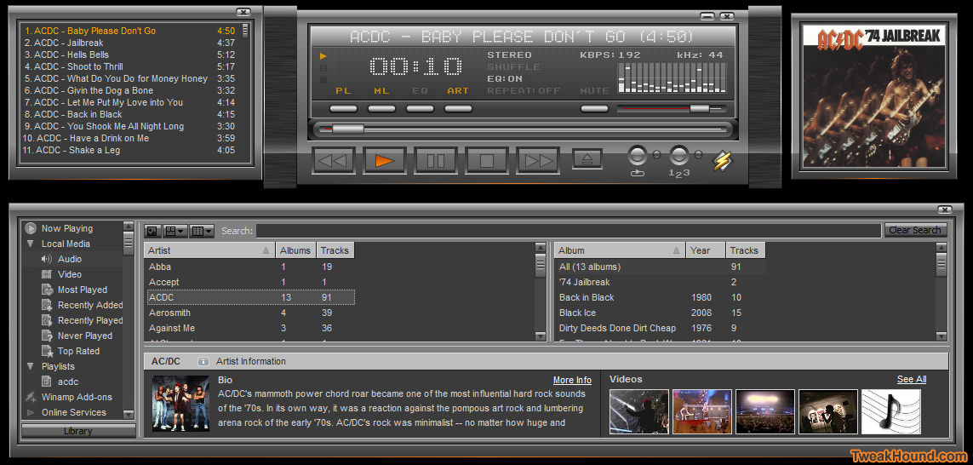Click the Winamp lightning bolt logo

pos(722,161)
